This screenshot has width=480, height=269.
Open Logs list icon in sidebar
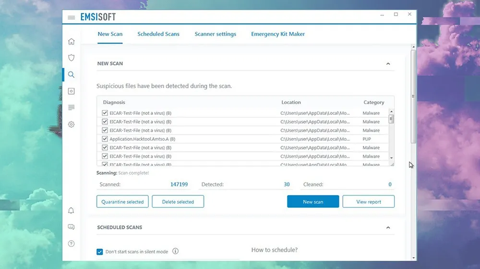tap(72, 108)
